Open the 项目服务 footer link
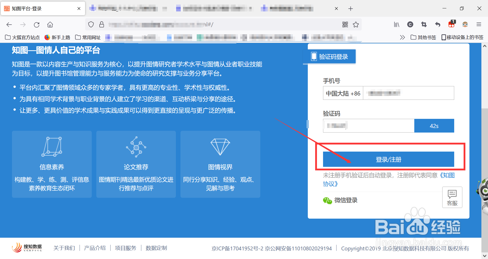Image resolution: width=488 pixels, height=259 pixels. [x=126, y=248]
